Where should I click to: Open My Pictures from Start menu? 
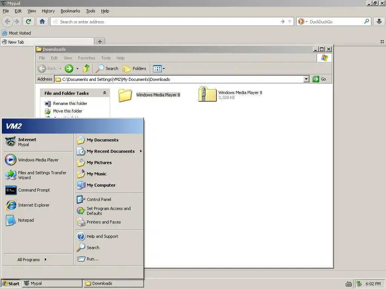[109, 163]
